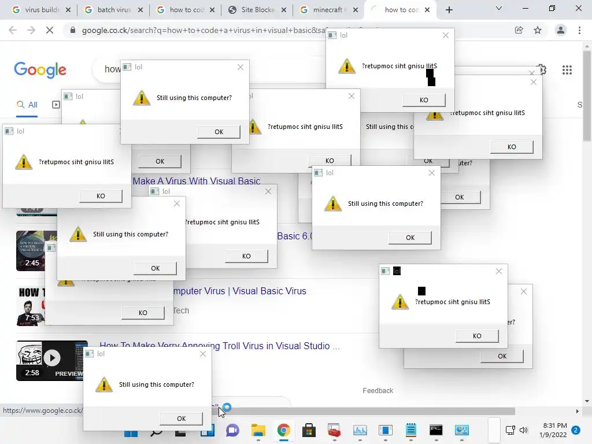Click KO in the dialog above the 7:41 thumbnail
The image size is (592, 444).
point(101,196)
